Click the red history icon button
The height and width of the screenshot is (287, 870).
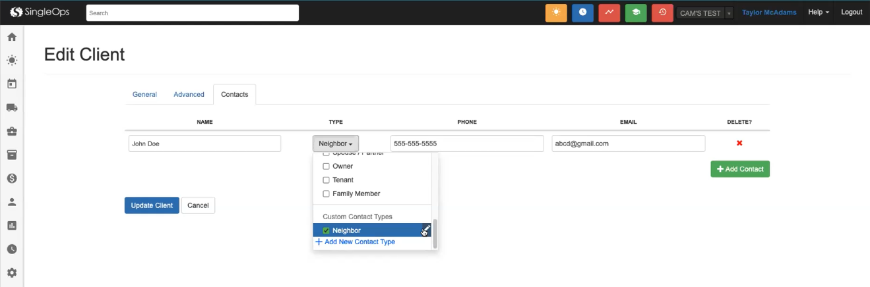(662, 13)
